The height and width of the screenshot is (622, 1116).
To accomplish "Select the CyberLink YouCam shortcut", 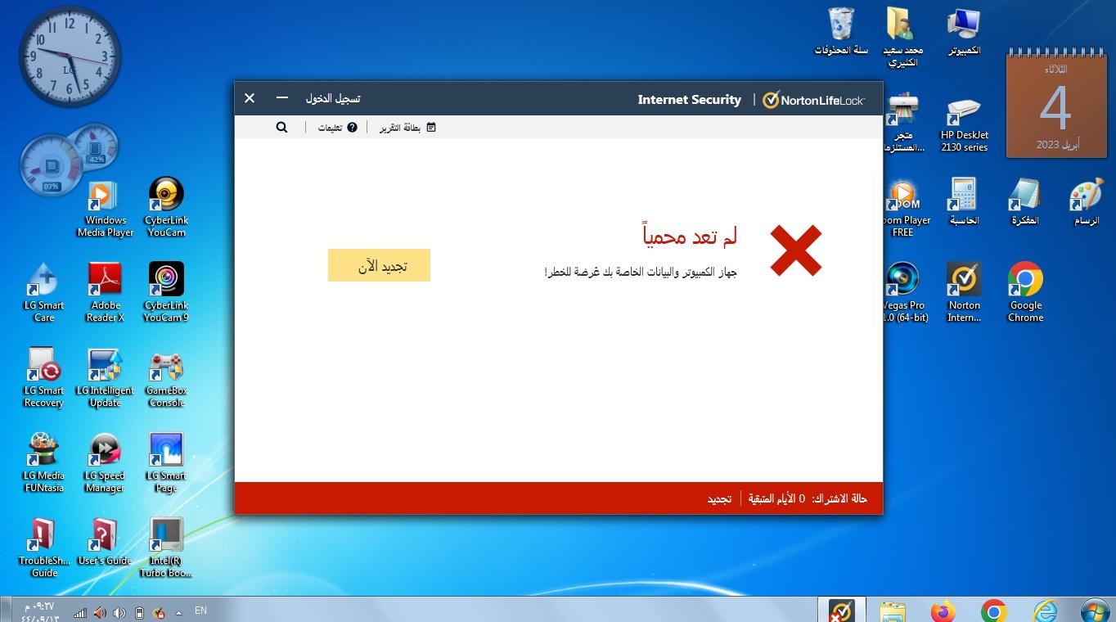I will (166, 207).
